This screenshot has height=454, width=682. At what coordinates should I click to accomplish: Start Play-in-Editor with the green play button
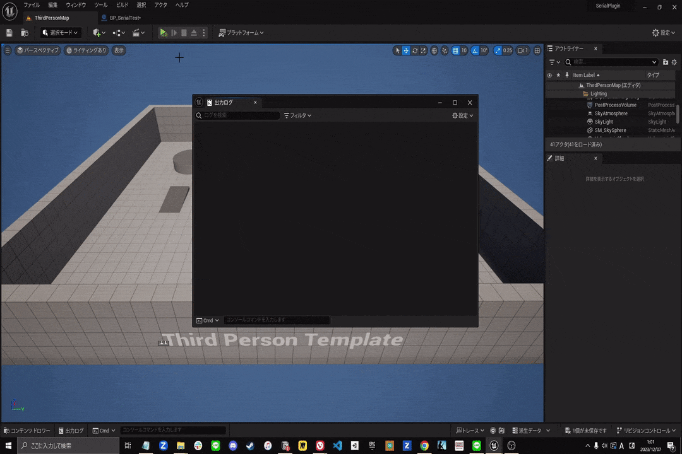click(x=163, y=33)
